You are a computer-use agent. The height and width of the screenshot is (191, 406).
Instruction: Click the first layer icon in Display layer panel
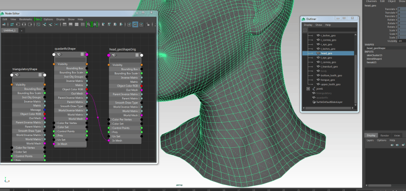[x=392, y=145]
